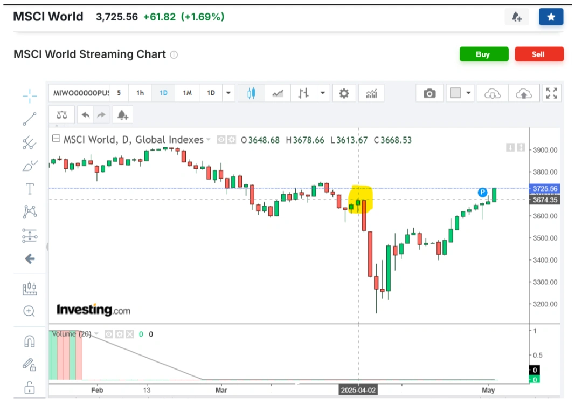The width and height of the screenshot is (582, 410).
Task: Select the 1h interval
Action: pyautogui.click(x=140, y=93)
